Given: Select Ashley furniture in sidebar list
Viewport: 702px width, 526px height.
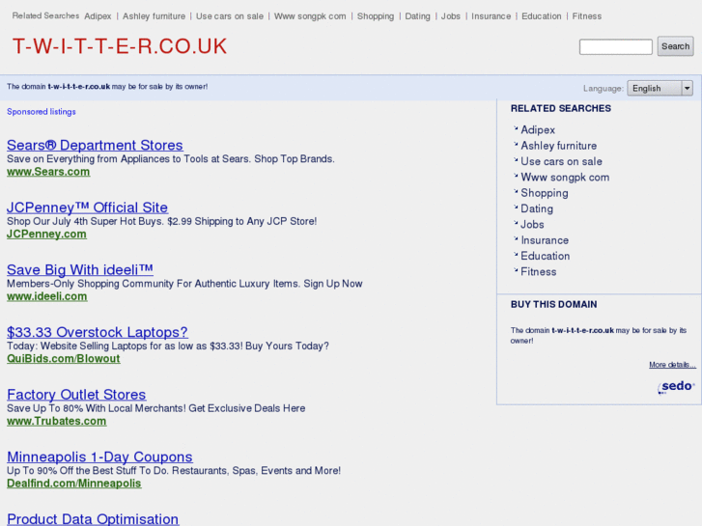Looking at the screenshot, I should 559,146.
